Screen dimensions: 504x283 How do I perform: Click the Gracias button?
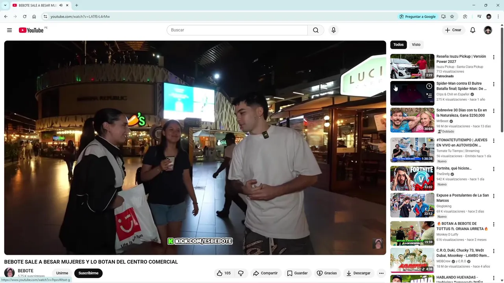[x=327, y=273]
